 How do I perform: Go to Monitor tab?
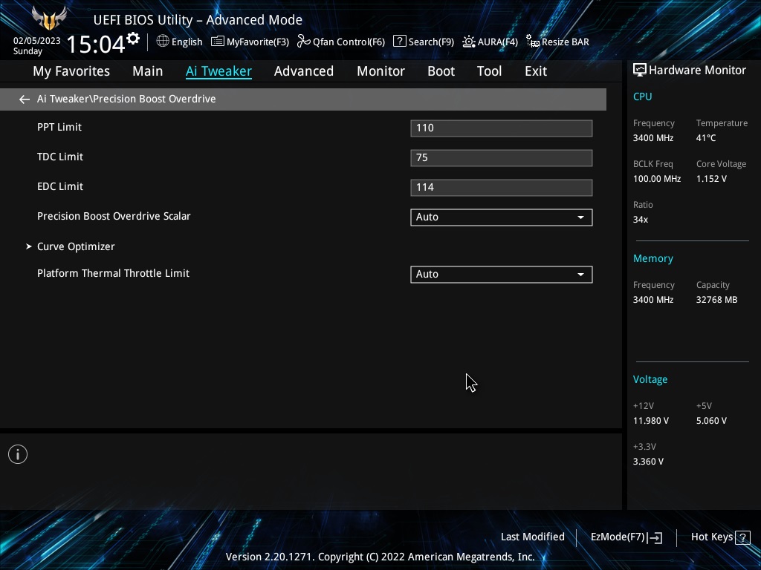381,71
